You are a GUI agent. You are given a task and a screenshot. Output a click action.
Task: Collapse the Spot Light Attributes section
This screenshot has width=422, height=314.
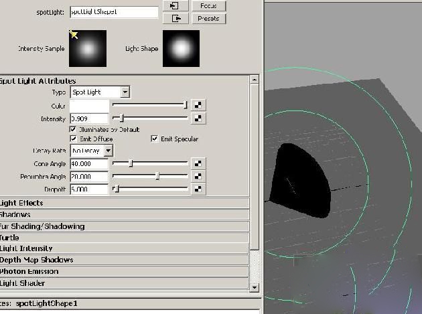pyautogui.click(x=125, y=81)
